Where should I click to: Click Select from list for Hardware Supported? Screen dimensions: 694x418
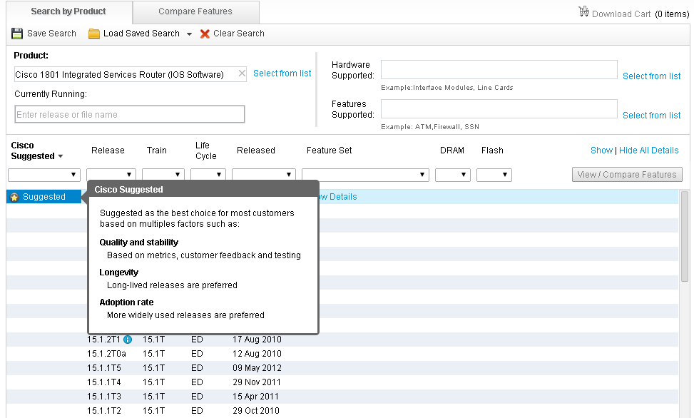[651, 76]
